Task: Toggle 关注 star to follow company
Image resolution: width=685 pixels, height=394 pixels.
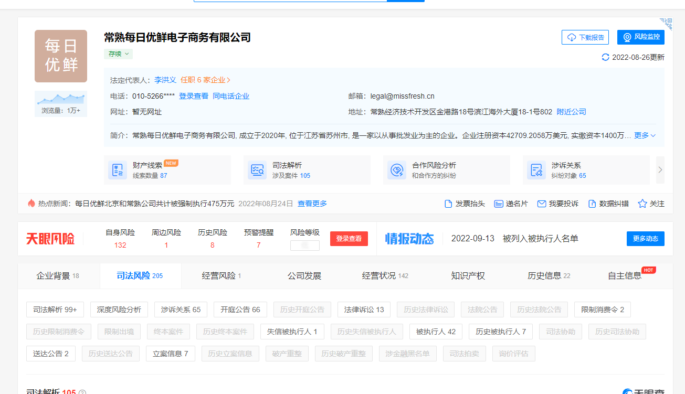Action: (x=642, y=204)
